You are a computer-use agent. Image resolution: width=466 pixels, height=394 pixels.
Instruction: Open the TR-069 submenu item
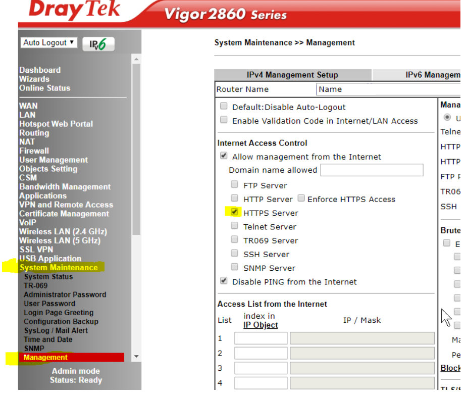[36, 286]
